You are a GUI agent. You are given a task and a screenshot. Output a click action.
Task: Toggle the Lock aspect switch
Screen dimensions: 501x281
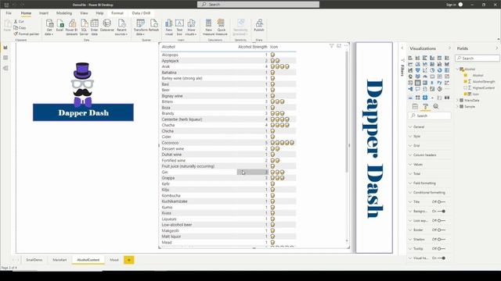tap(441, 220)
